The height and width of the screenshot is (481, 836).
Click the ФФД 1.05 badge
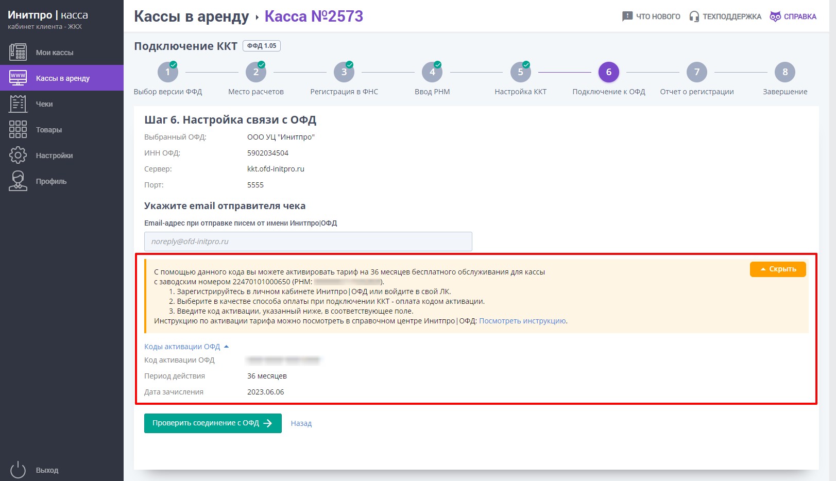click(x=262, y=46)
